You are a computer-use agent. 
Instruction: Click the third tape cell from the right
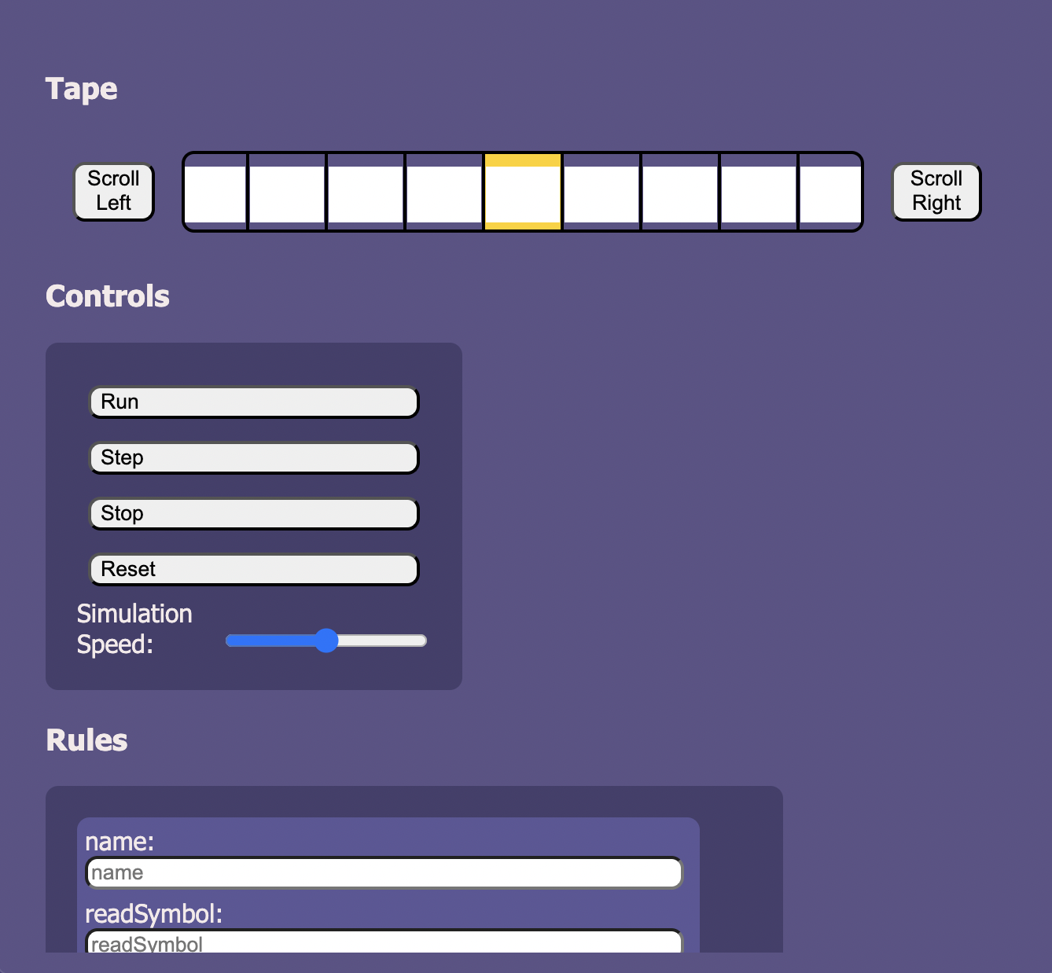[680, 193]
